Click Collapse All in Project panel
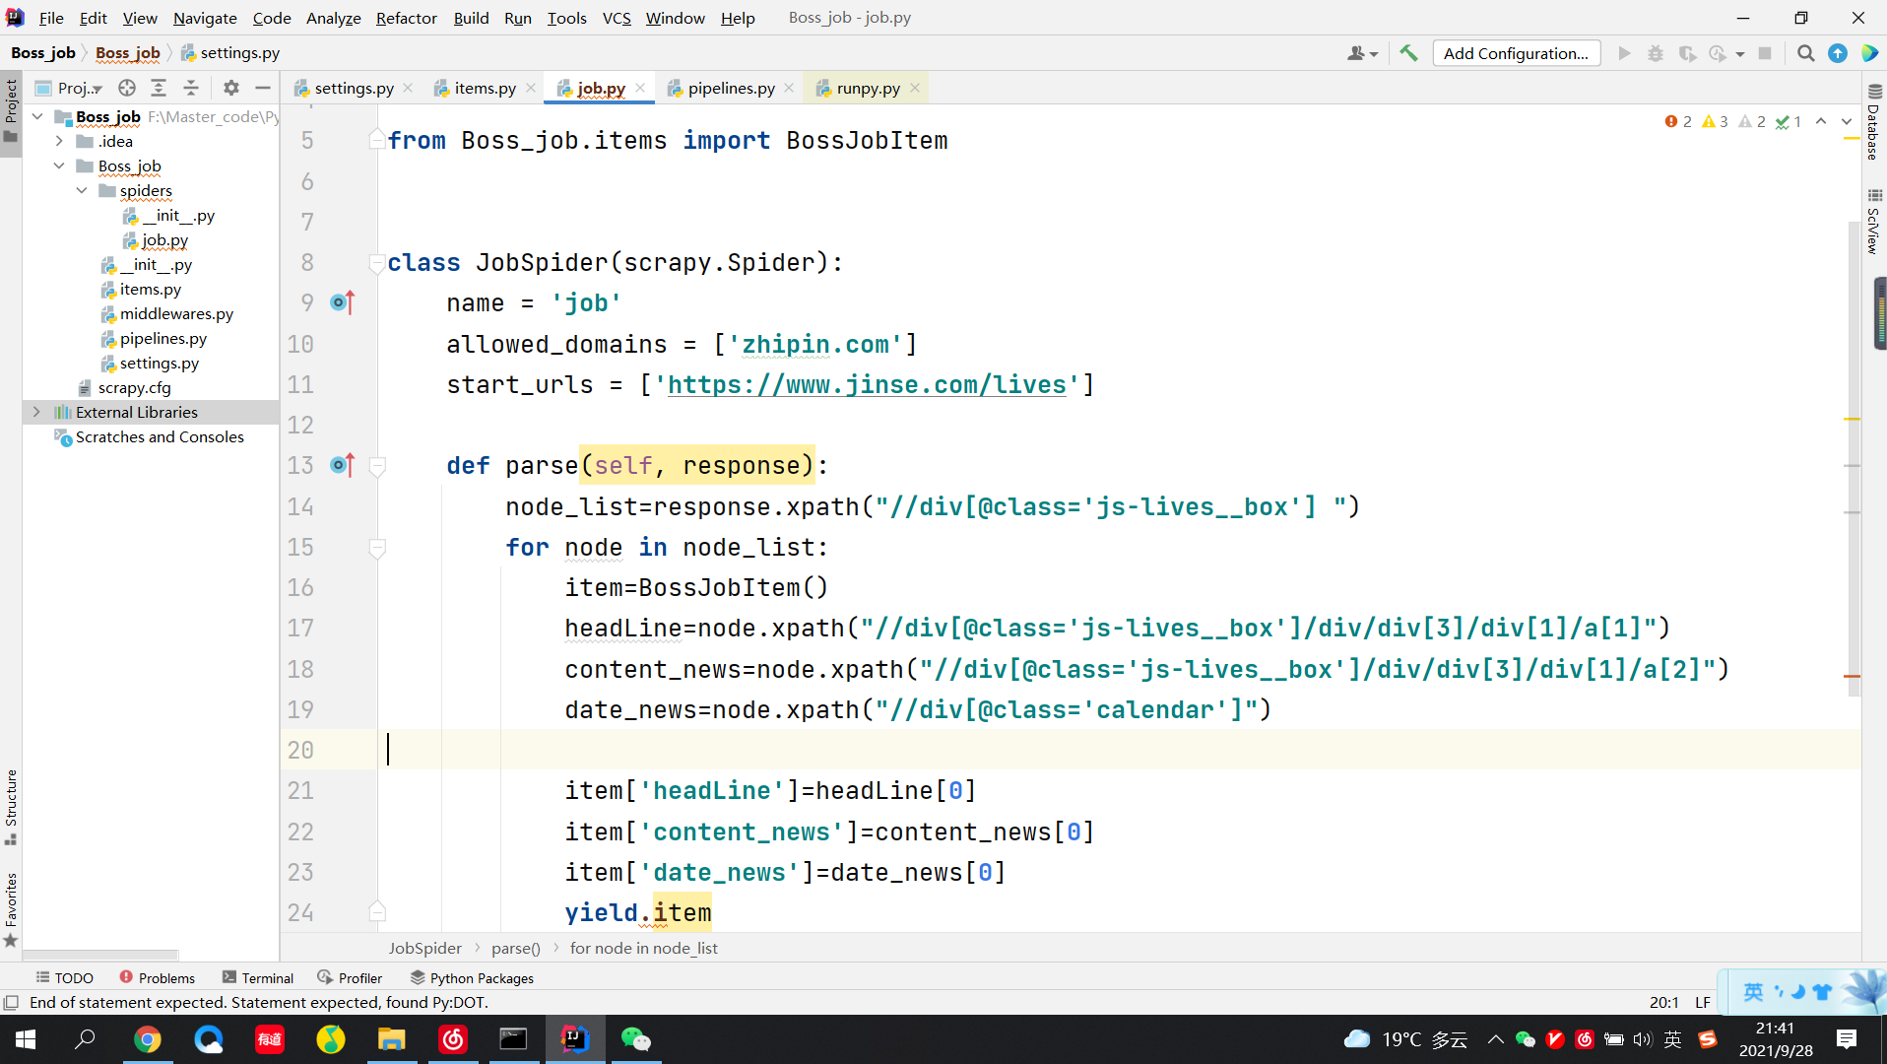The height and width of the screenshot is (1064, 1887). point(191,88)
